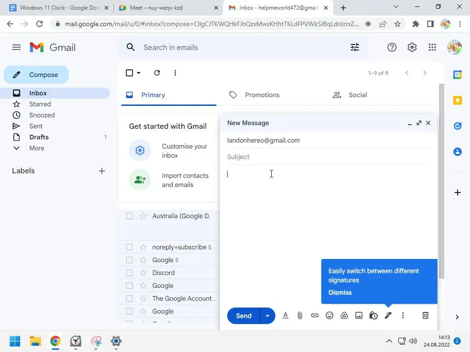The image size is (470, 352).
Task: Select the noreply+subscribe email checkbox
Action: 129,247
